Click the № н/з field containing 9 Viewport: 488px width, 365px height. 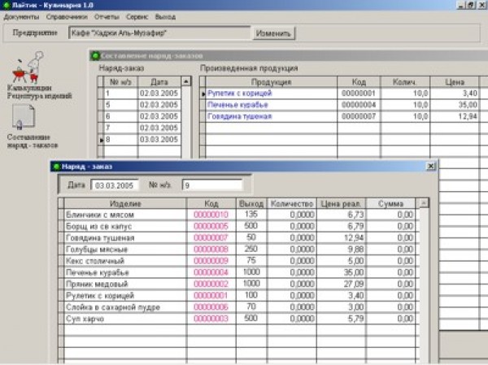[212, 185]
